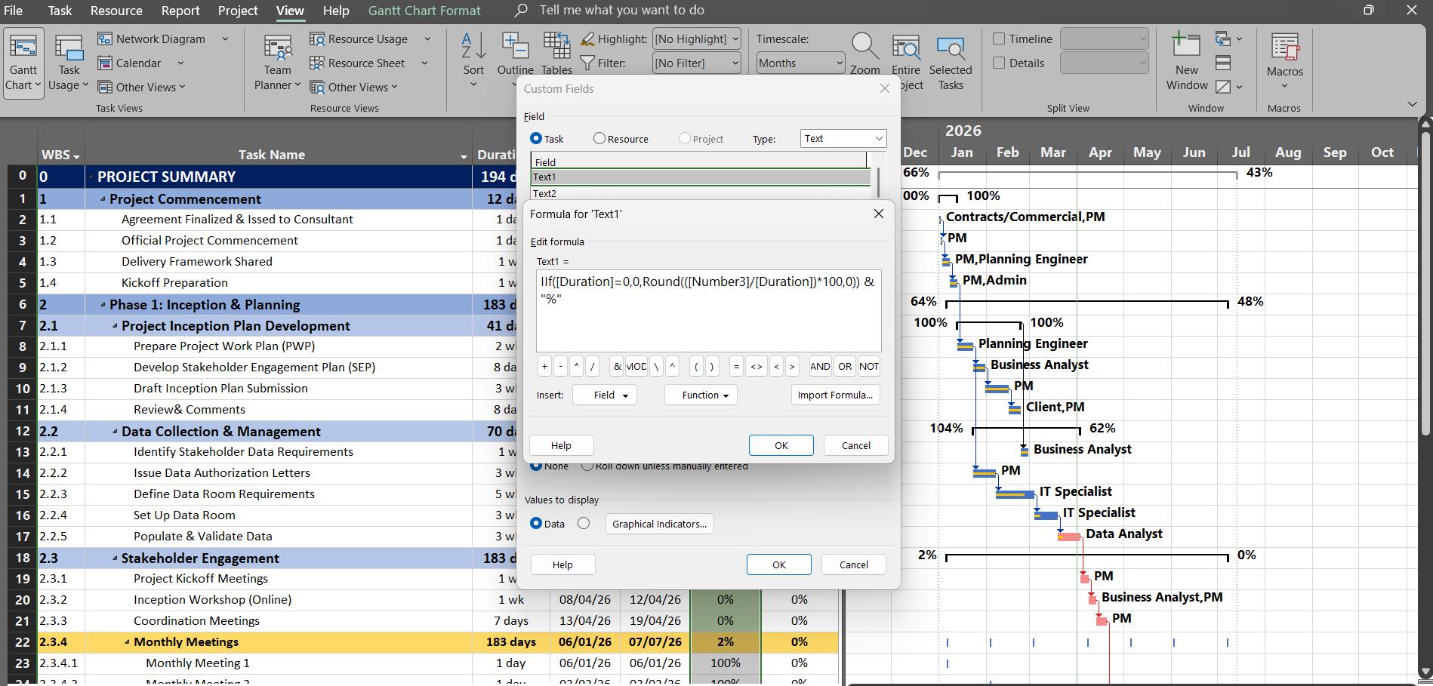Viewport: 1433px width, 686px height.
Task: Click the Arrange All window icon
Action: click(1223, 63)
